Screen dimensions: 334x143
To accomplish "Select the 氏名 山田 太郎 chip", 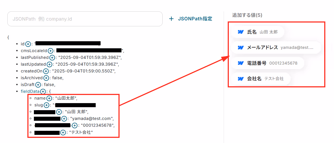I will 258,32.
